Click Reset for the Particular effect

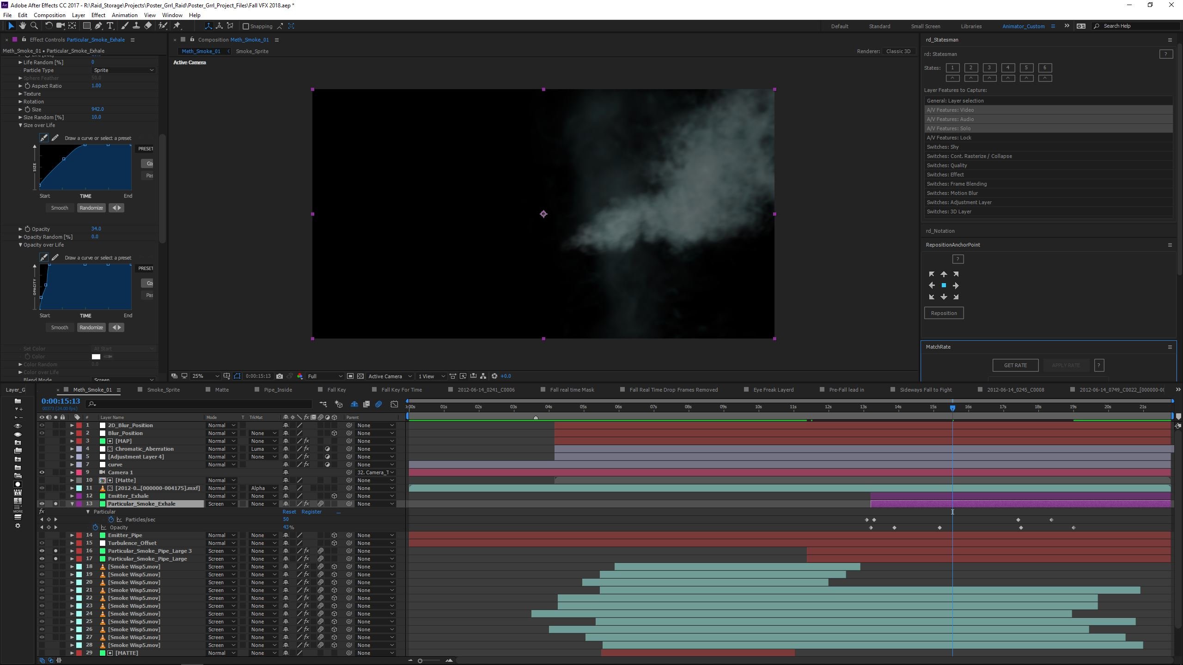289,512
